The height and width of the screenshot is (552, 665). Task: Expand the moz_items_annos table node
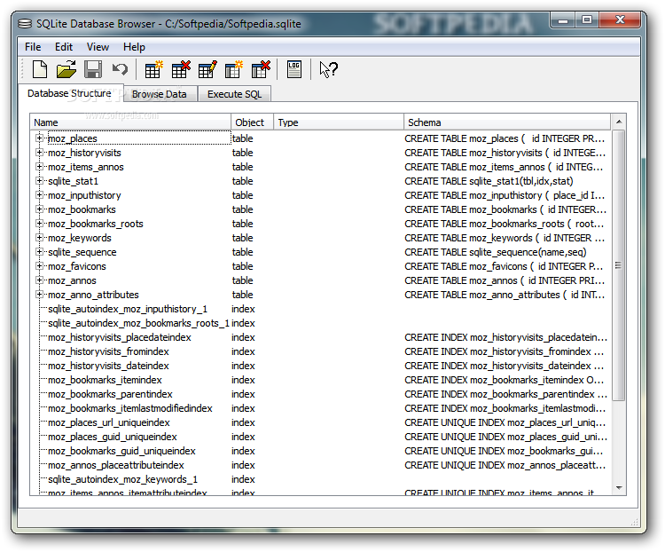(39, 167)
